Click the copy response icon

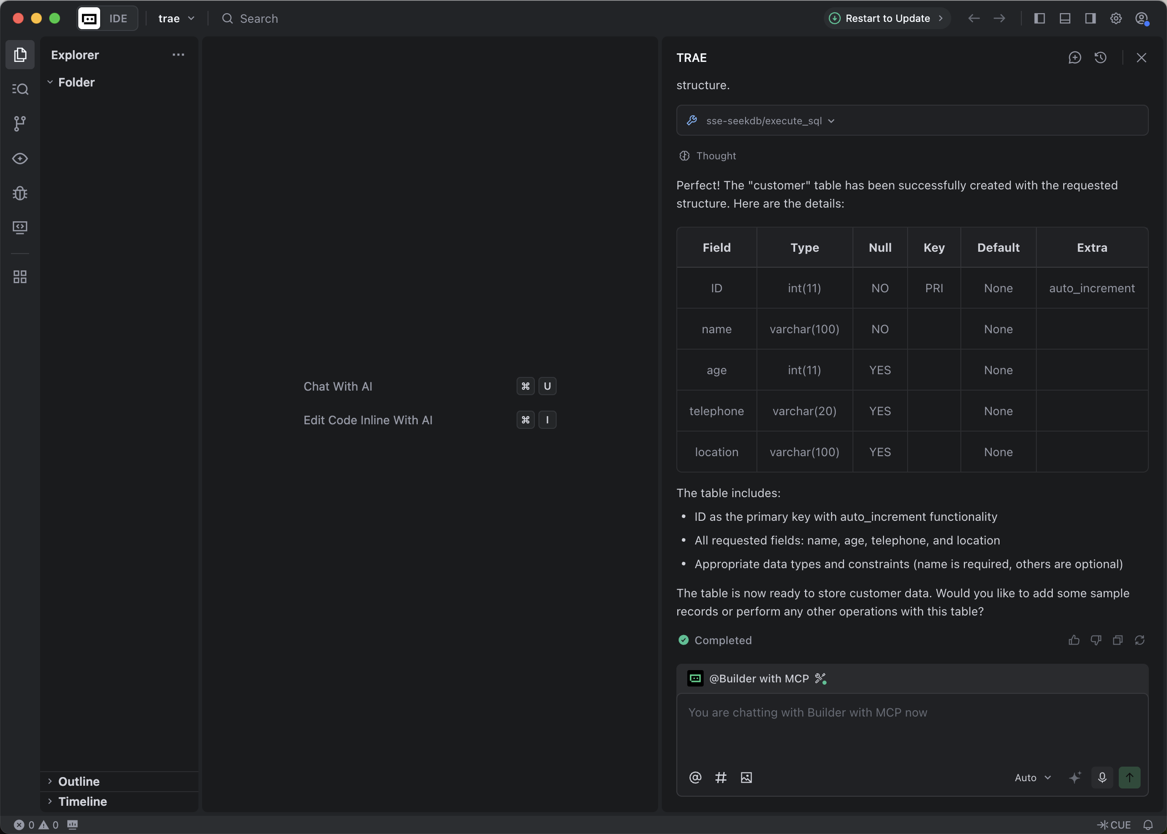pyautogui.click(x=1118, y=640)
